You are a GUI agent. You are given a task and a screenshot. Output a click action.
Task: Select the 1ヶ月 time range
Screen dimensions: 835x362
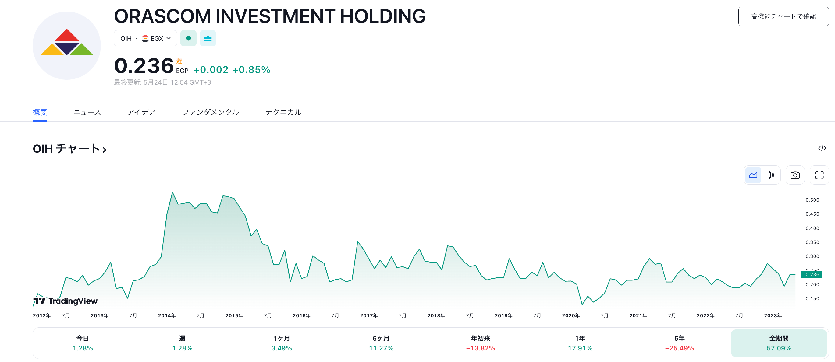(282, 343)
